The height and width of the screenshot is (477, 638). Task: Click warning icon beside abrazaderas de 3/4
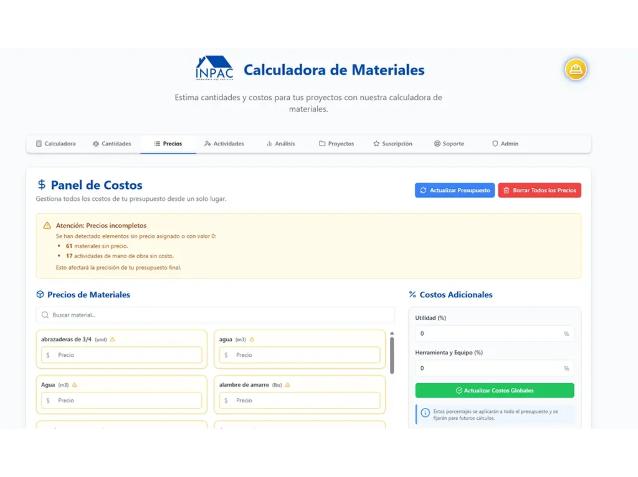113,340
